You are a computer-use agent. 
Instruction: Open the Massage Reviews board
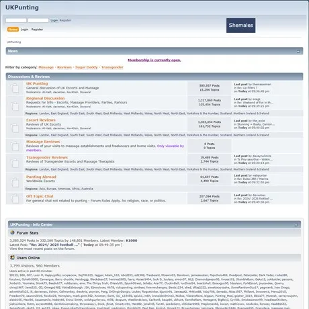pyautogui.click(x=43, y=142)
